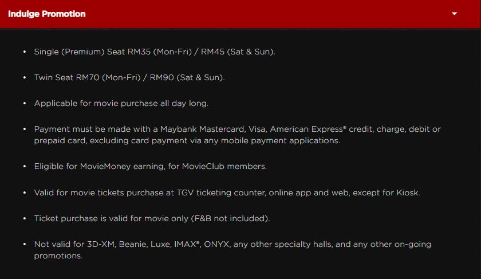Viewport: 481px width, 279px height.
Task: Click the Twin Seat RM70 pricing line
Action: click(129, 77)
